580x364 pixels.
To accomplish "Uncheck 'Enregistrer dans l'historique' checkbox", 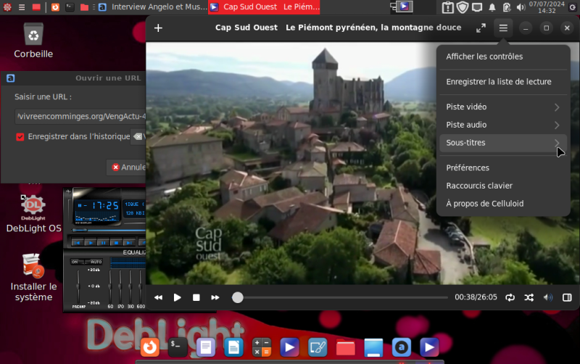I will pyautogui.click(x=20, y=136).
